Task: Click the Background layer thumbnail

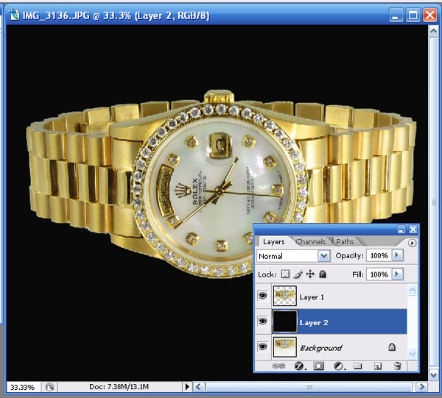Action: 284,347
